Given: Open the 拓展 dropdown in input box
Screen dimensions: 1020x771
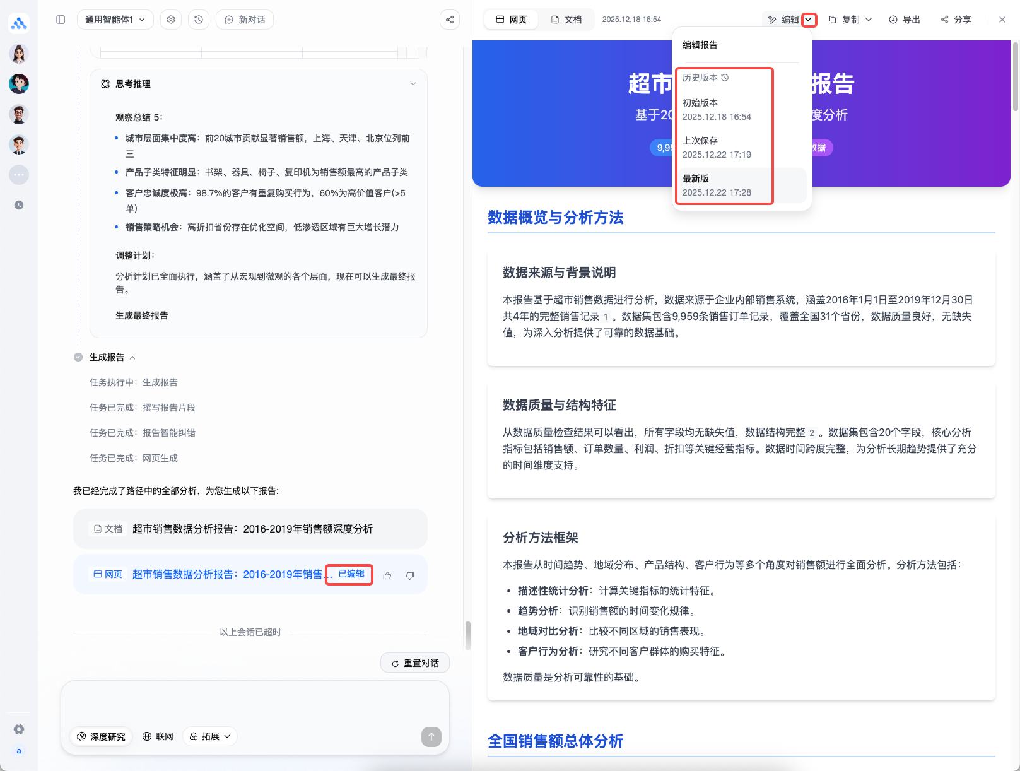Looking at the screenshot, I should [210, 736].
